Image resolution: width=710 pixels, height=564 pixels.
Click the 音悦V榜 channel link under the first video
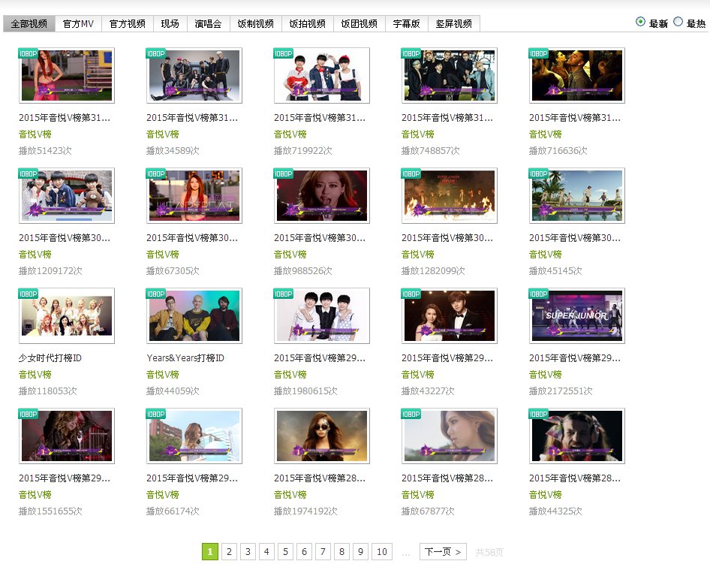pos(35,134)
